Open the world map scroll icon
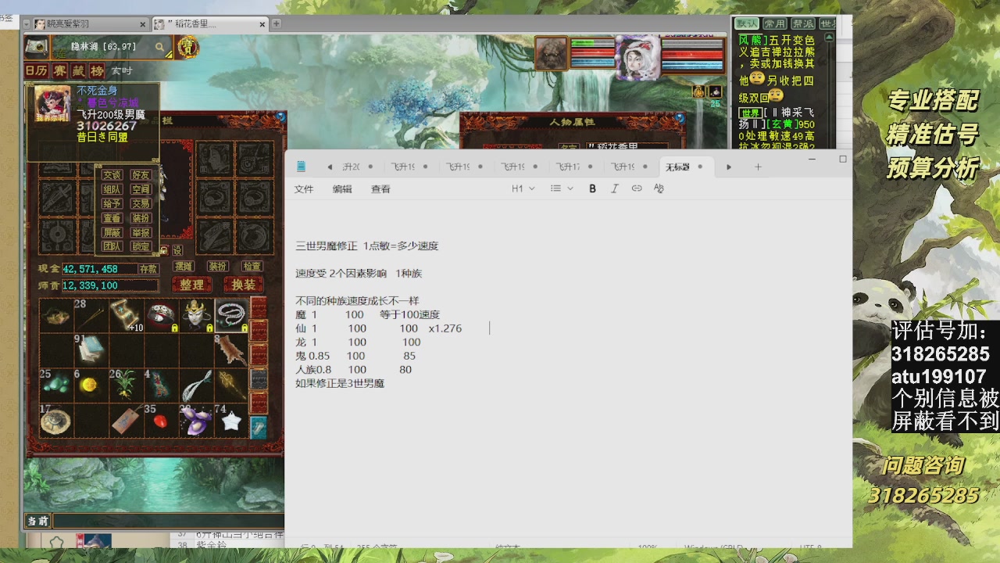The image size is (1000, 563). (36, 47)
